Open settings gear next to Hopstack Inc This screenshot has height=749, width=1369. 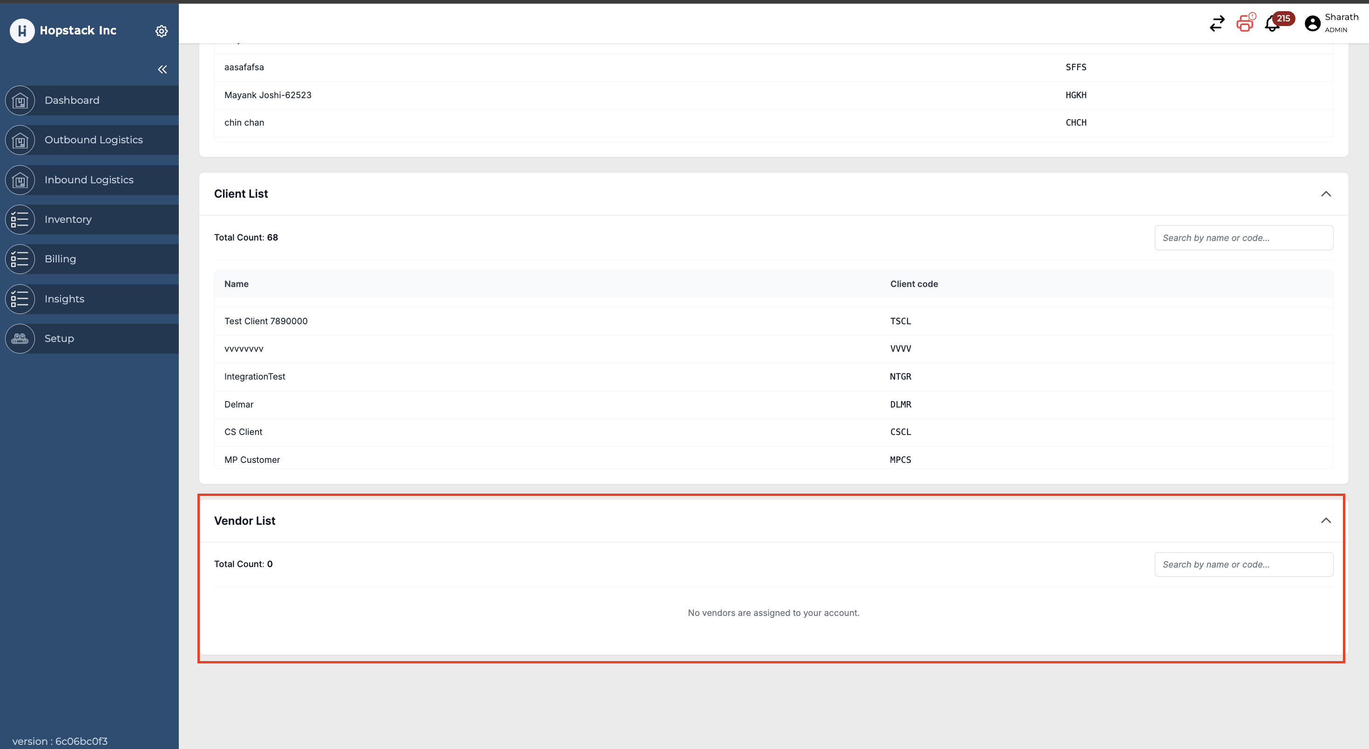point(162,31)
